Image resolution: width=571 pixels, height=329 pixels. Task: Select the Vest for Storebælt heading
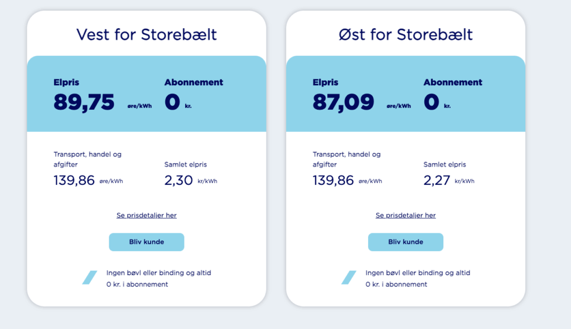point(147,35)
